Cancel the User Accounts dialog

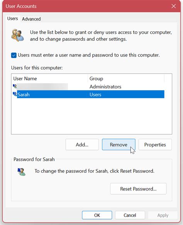[x=130, y=215]
